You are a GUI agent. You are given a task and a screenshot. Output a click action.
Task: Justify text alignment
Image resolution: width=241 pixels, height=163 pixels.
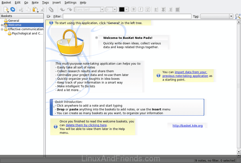click(x=177, y=10)
